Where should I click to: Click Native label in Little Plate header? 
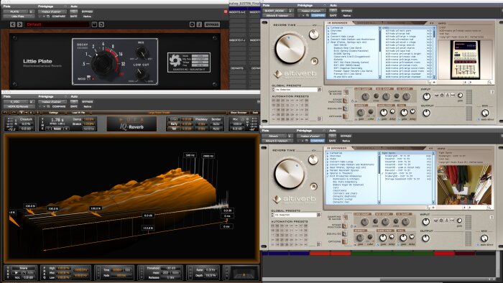point(87,16)
